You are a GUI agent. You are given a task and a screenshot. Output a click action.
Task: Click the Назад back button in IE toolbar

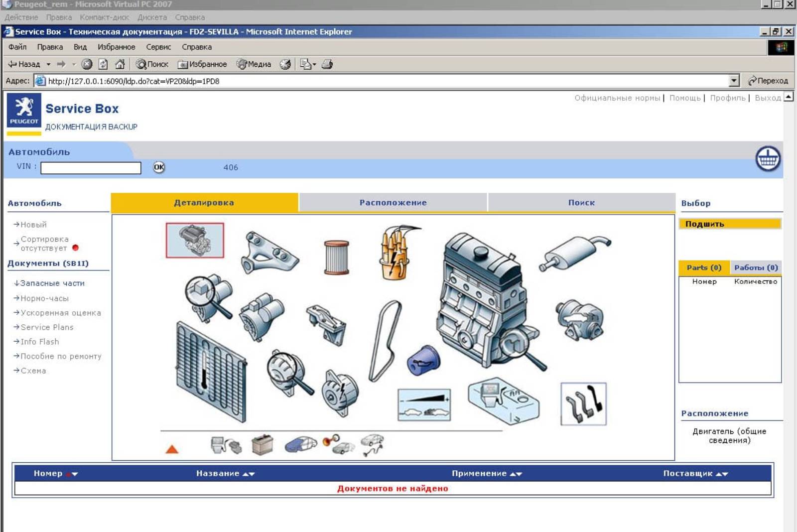[24, 64]
